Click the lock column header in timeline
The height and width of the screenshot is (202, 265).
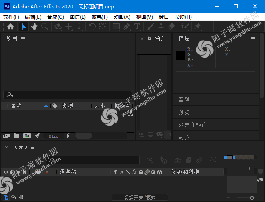(25, 172)
